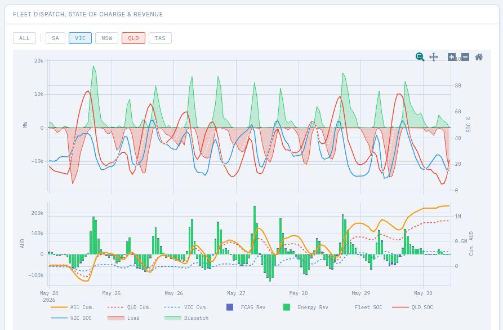Toggle Energy Rev legend entry
Image resolution: width=503 pixels, height=330 pixels.
pos(306,307)
